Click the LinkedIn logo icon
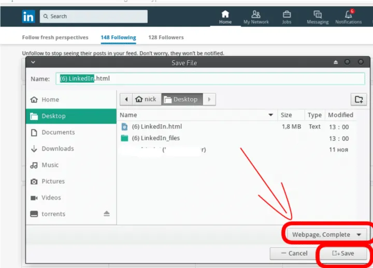Image resolution: width=373 pixels, height=268 pixels. pos(28,17)
